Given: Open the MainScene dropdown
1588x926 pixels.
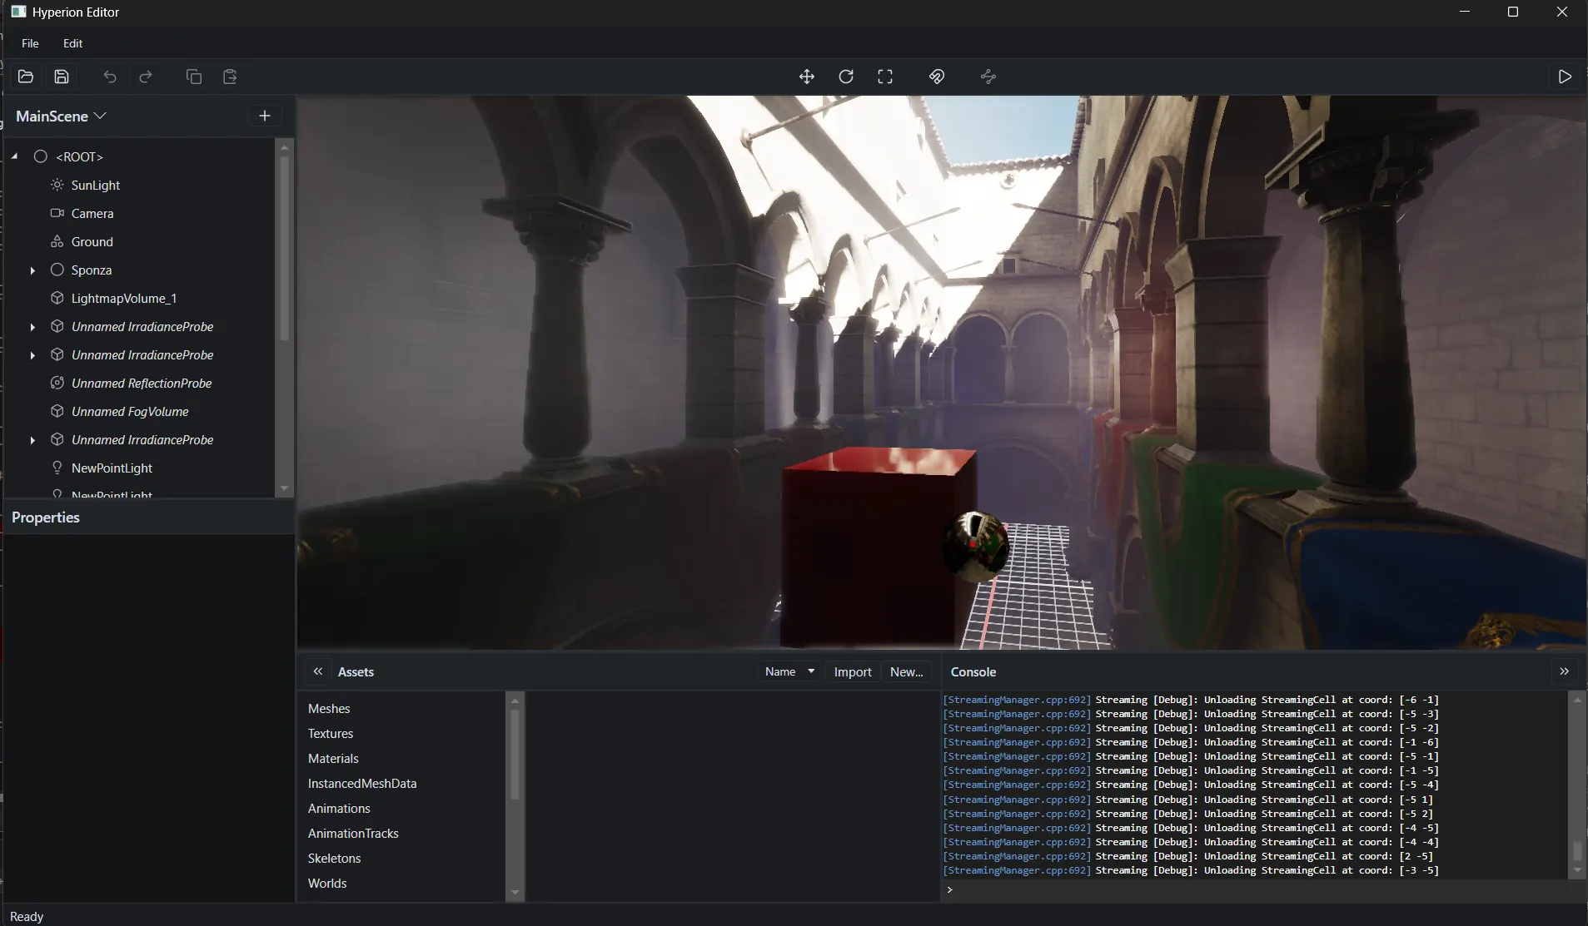Looking at the screenshot, I should [61, 116].
